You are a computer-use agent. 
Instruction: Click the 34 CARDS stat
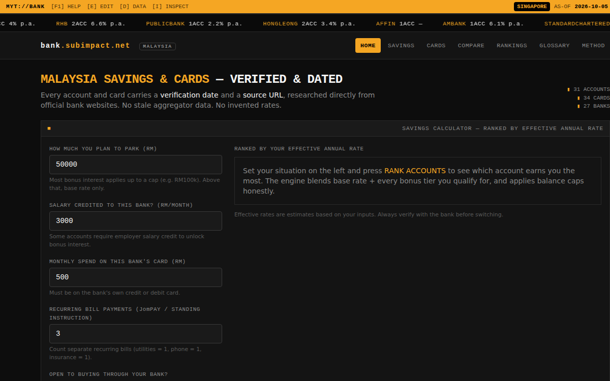click(x=594, y=98)
